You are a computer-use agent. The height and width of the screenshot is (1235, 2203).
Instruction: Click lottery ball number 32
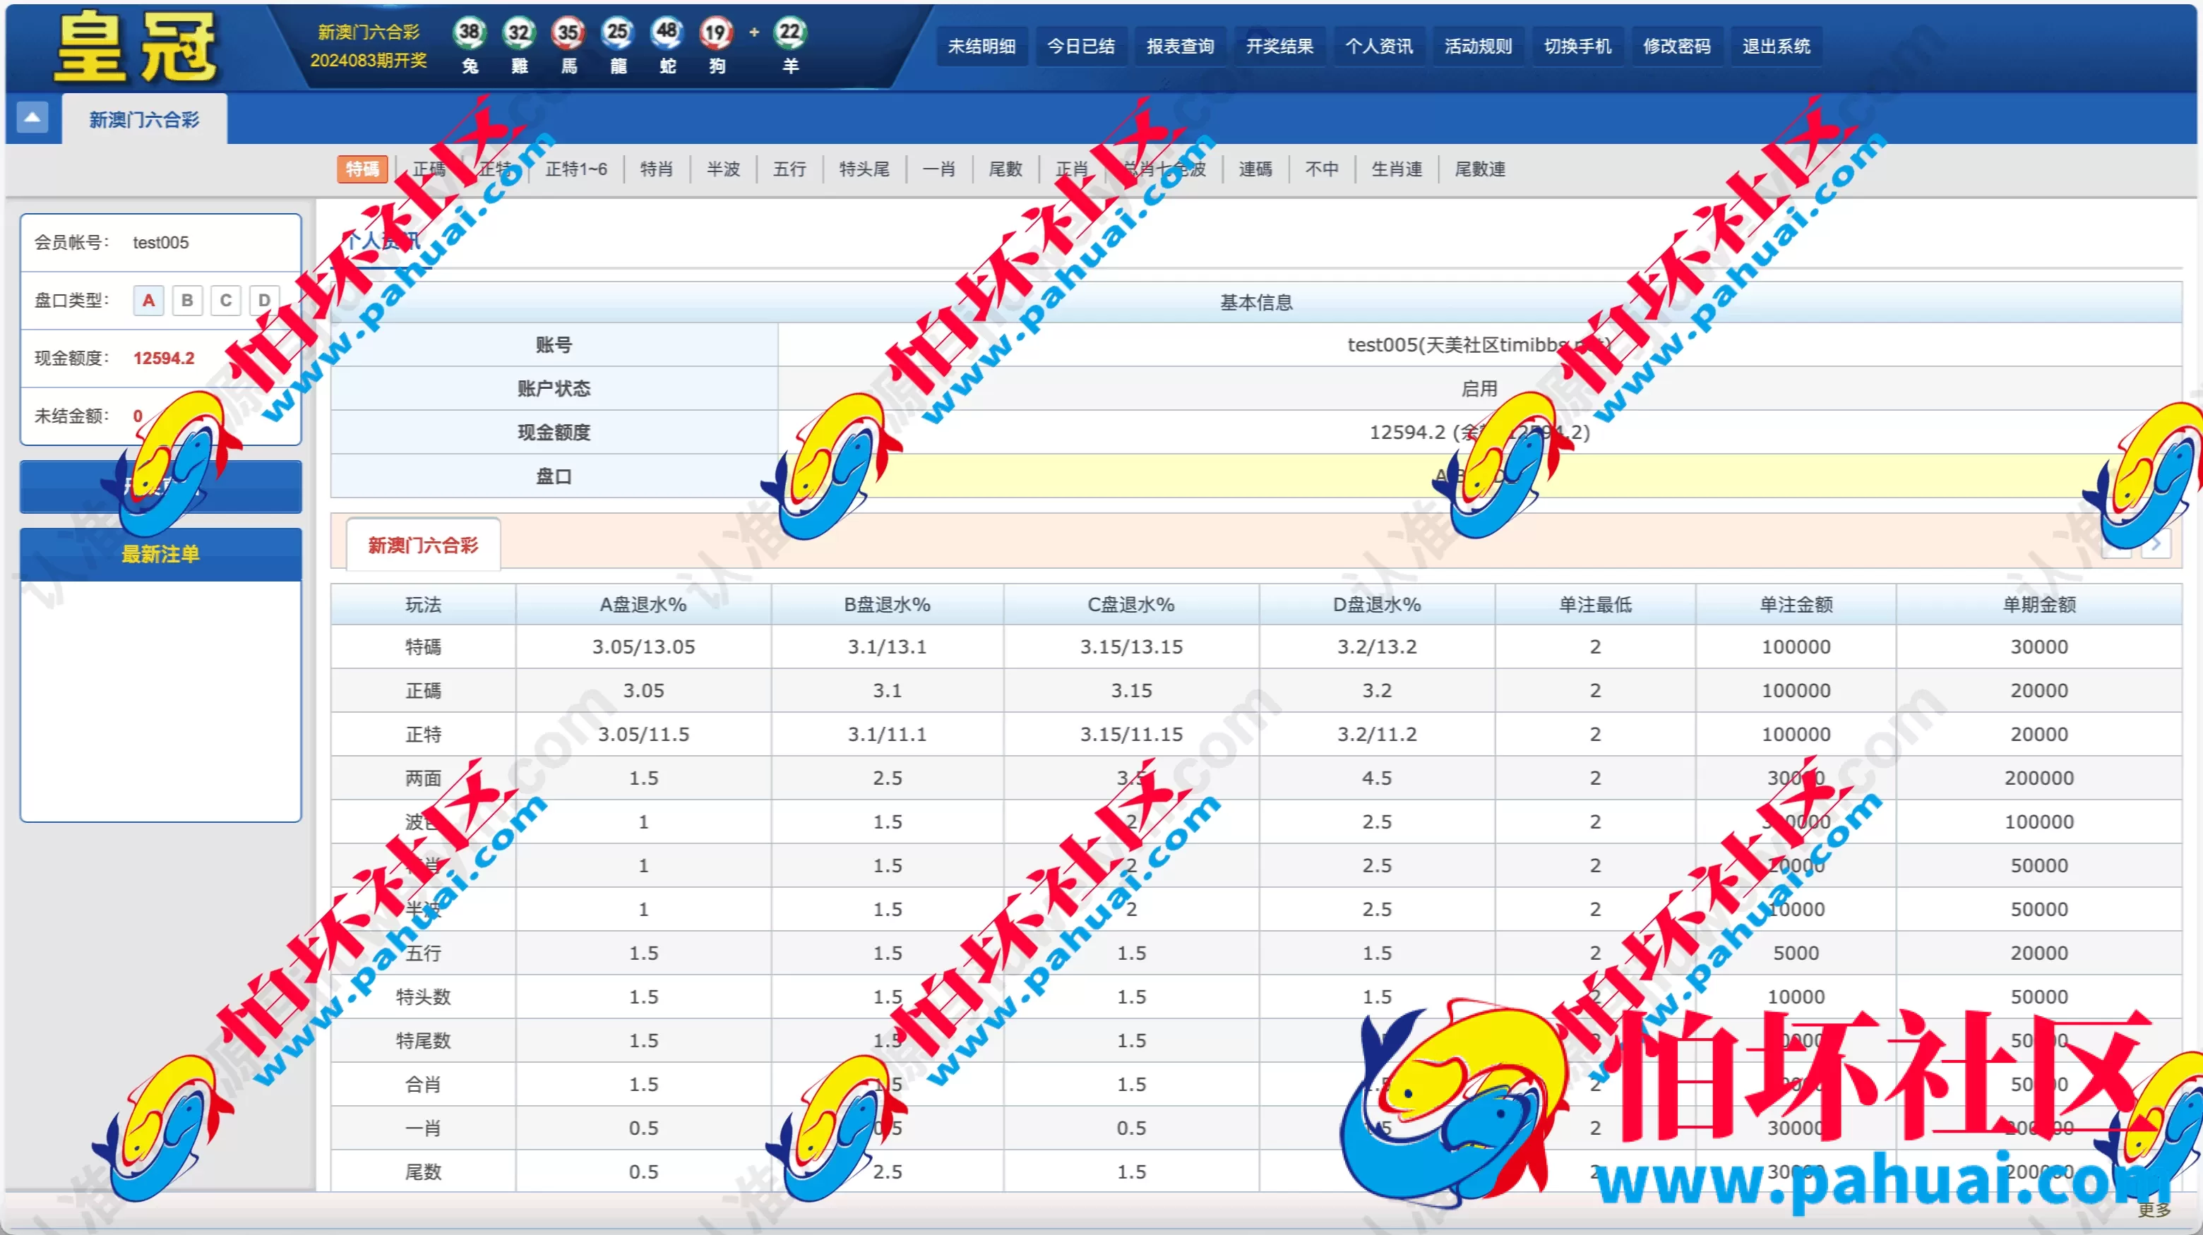click(x=519, y=32)
